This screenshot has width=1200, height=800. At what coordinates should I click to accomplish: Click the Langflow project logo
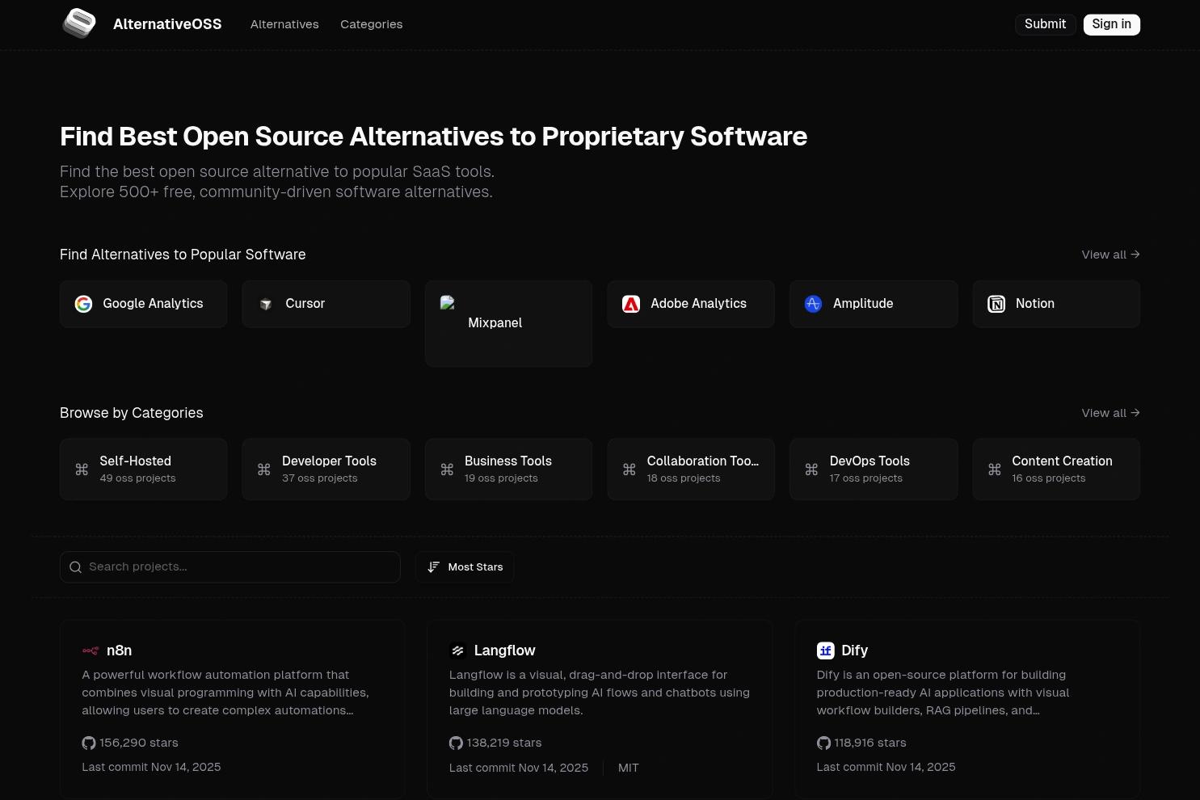458,651
